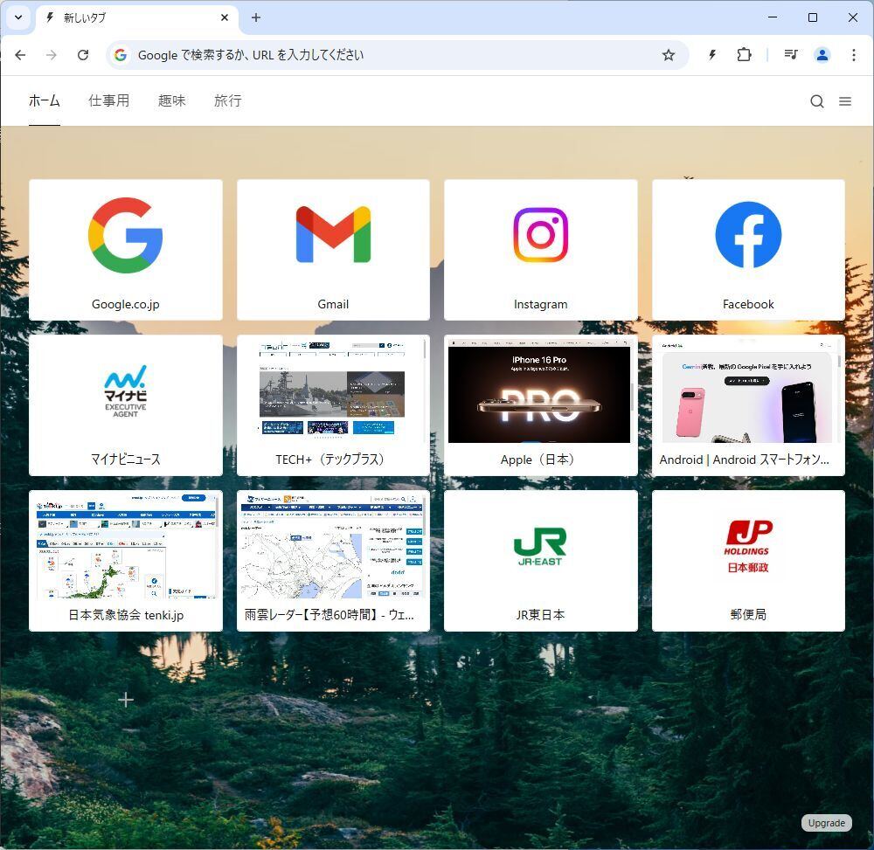Screen dimensions: 874x850
Task: Open the Apple (日本) tile
Action: click(x=541, y=405)
